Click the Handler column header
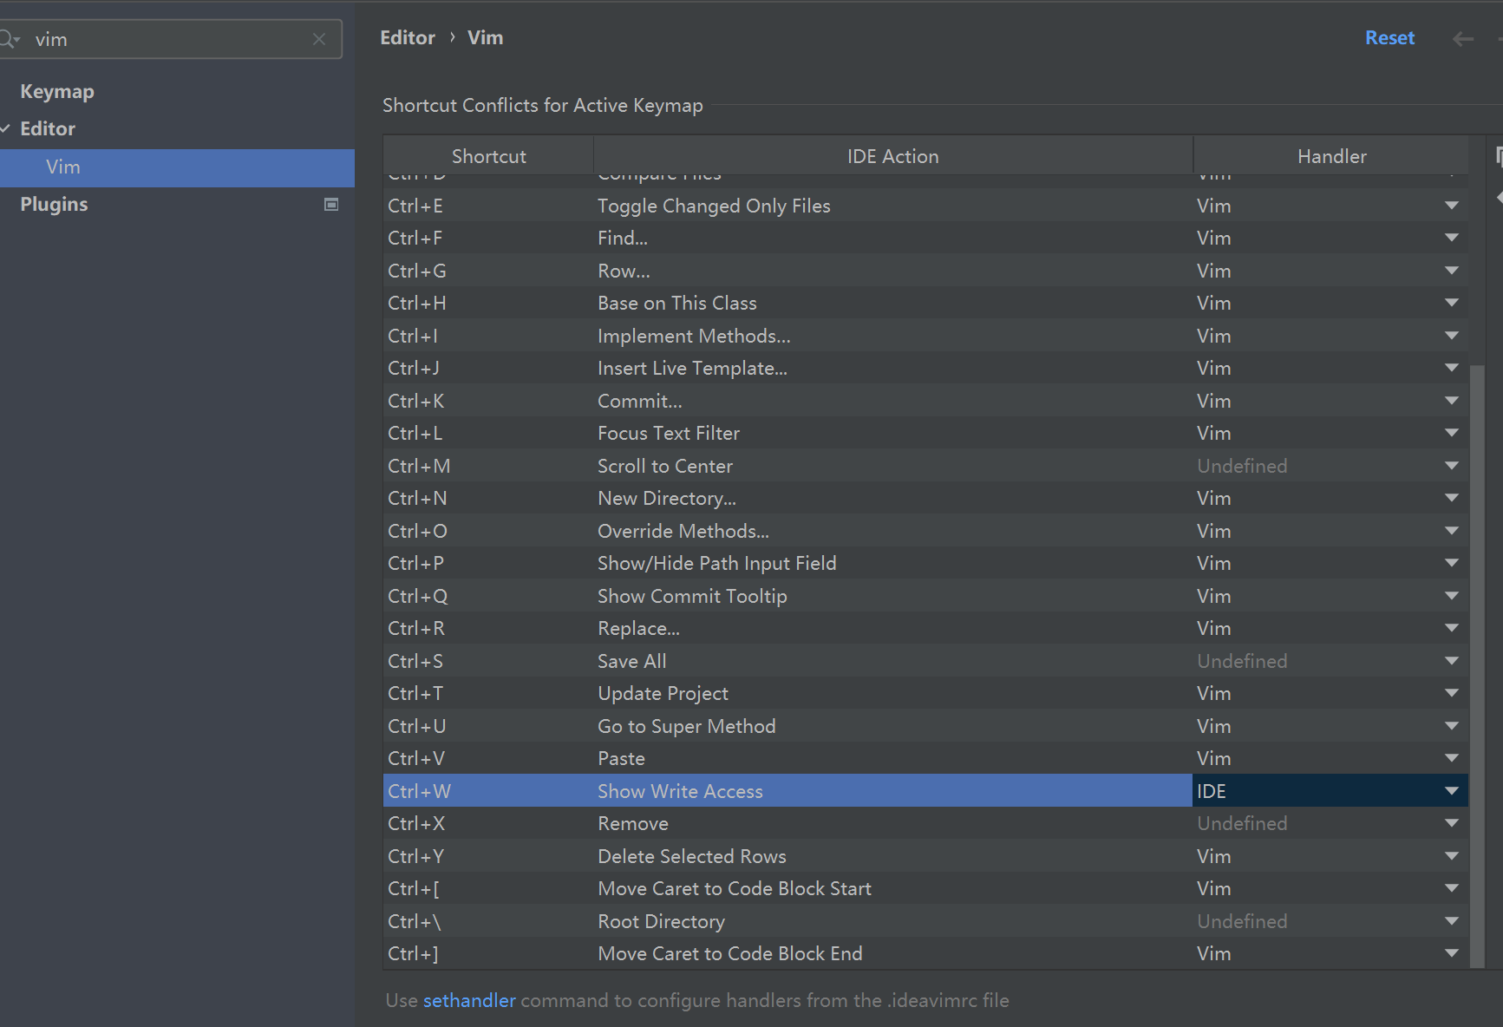The height and width of the screenshot is (1027, 1503). [1331, 156]
